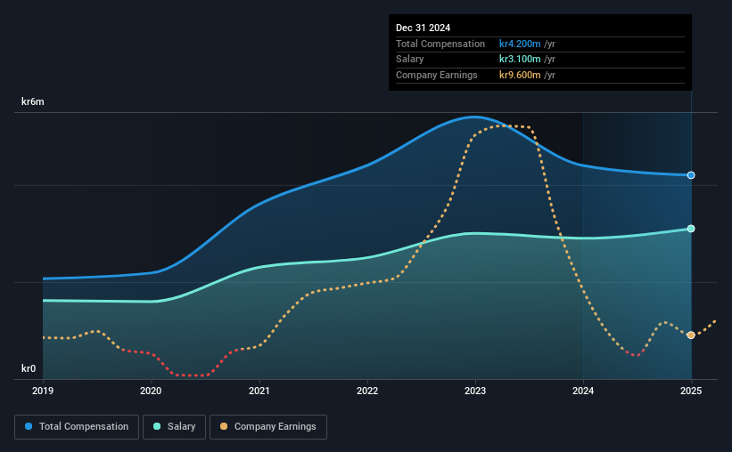Click the 2025 x-axis label
Viewport: 732px width, 452px height.
pos(691,391)
